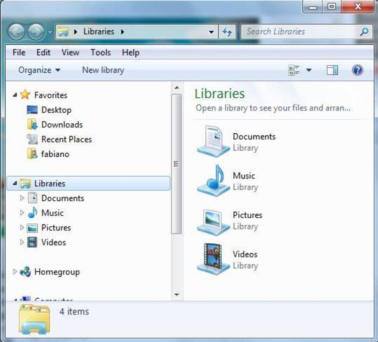Click the search magnifier icon

click(x=364, y=32)
